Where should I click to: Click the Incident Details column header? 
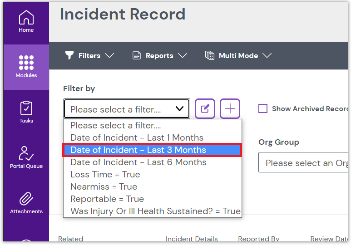[x=192, y=239]
